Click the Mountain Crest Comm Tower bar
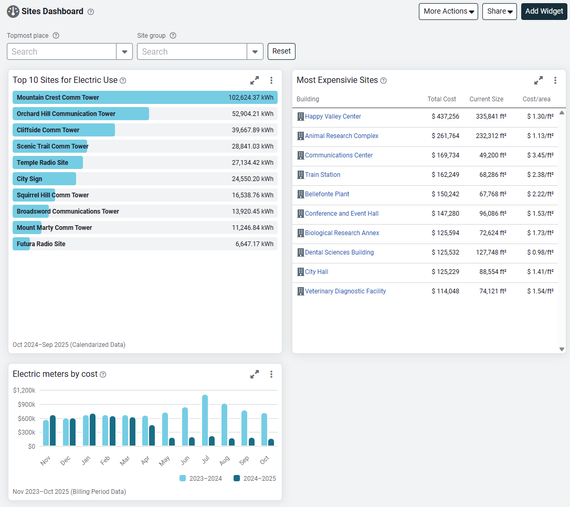This screenshot has width=570, height=507. pyautogui.click(x=145, y=98)
